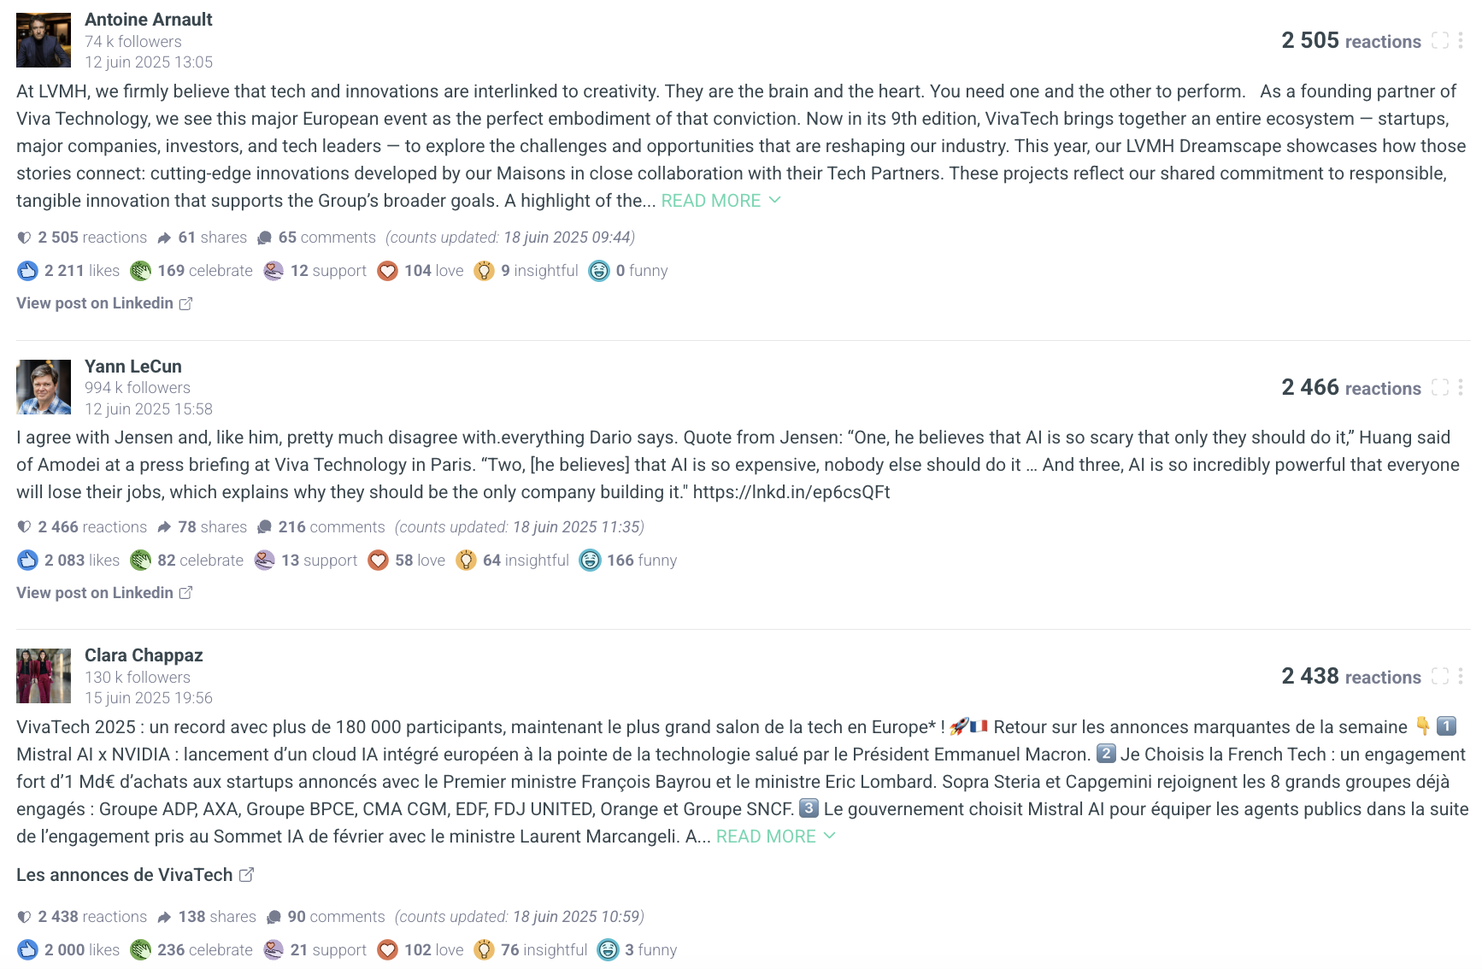
Task: Click the fullscreen frame icon on Clara Chappaz's post
Action: point(1440,676)
